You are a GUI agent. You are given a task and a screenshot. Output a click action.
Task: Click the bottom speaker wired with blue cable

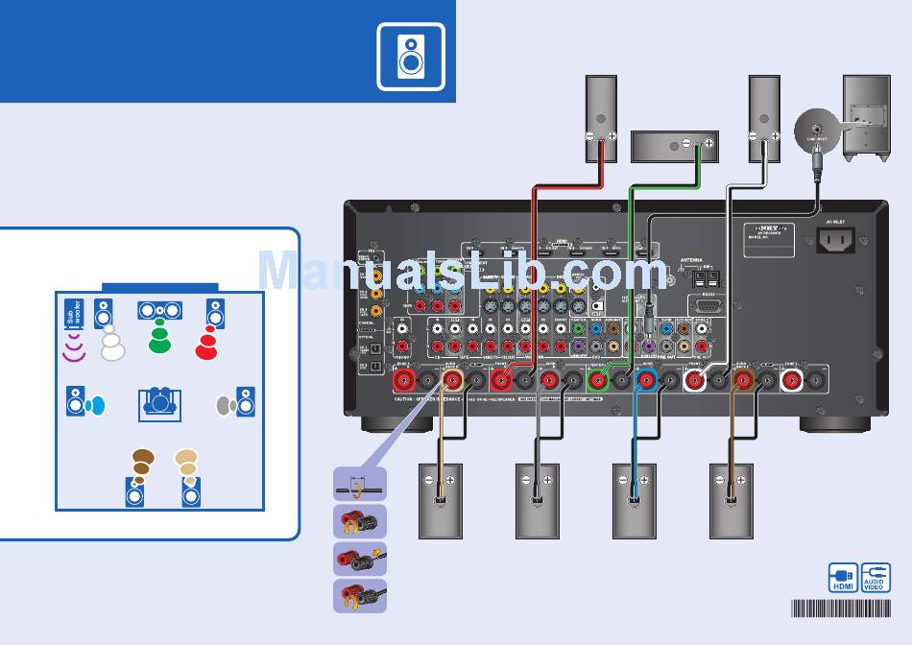635,501
